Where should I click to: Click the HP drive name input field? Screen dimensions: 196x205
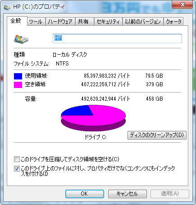click(x=117, y=38)
